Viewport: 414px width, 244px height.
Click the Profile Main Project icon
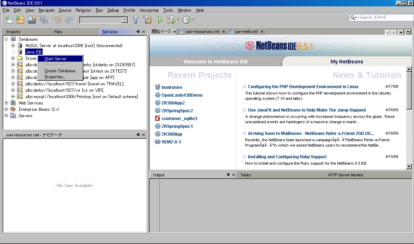(186, 20)
